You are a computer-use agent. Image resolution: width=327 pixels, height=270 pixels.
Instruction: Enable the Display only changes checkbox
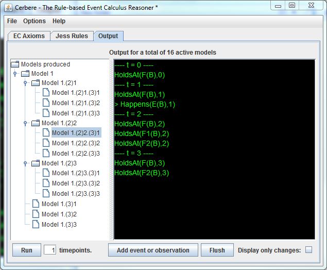click(x=308, y=250)
